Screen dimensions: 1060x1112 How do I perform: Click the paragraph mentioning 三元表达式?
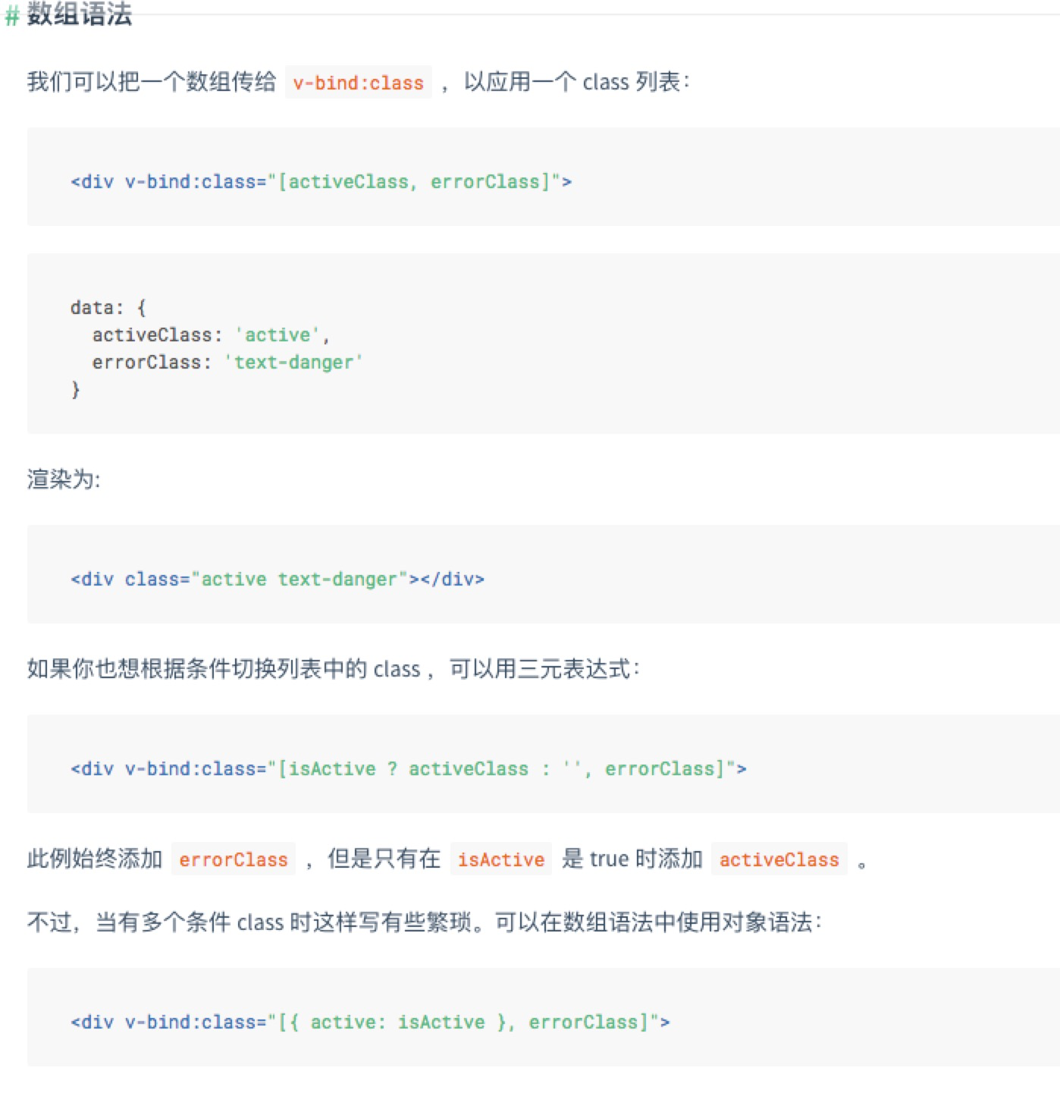[x=334, y=668]
